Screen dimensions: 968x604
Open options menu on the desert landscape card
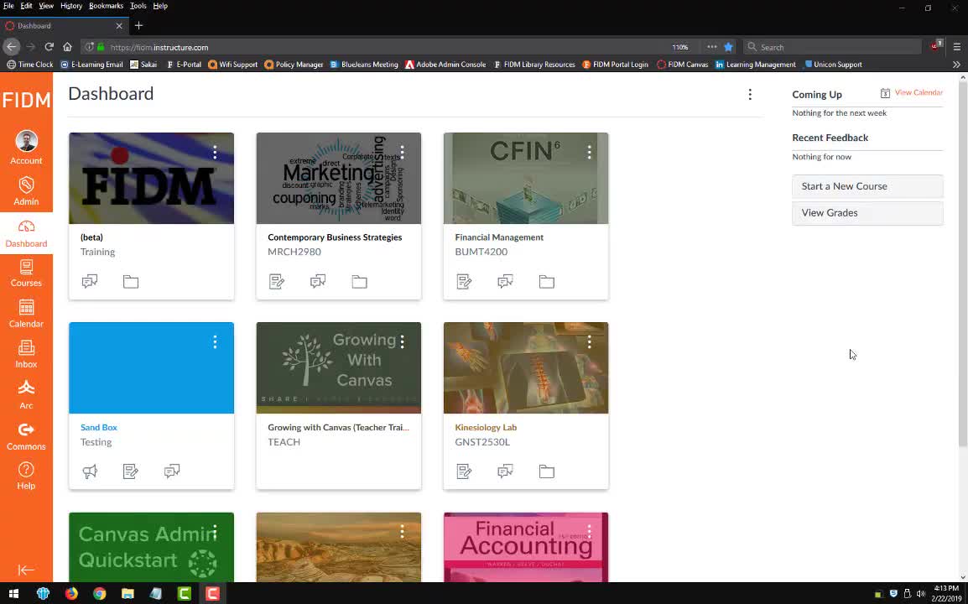pos(402,531)
